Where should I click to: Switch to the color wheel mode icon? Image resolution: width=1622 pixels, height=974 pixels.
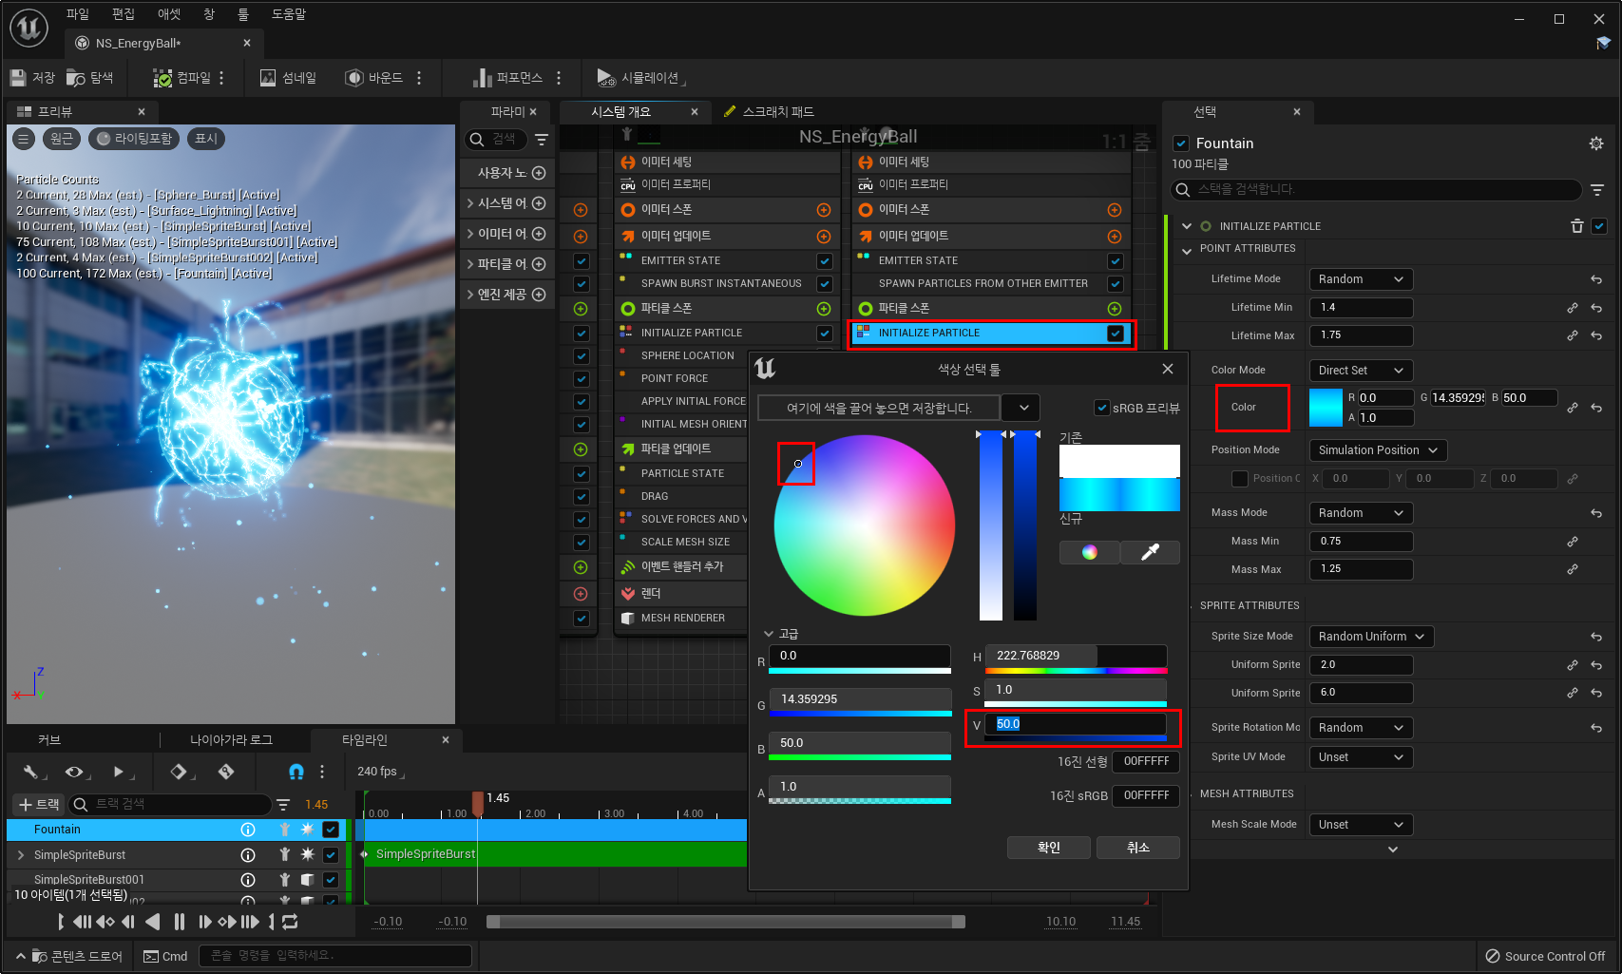[1089, 552]
